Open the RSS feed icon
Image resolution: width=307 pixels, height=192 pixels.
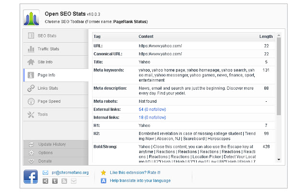point(64,181)
